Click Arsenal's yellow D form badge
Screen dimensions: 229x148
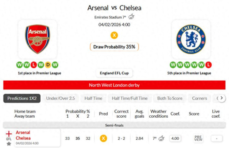point(48,65)
